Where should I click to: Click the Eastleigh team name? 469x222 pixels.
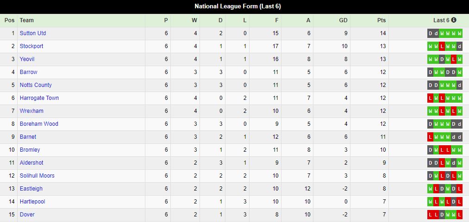click(31, 189)
